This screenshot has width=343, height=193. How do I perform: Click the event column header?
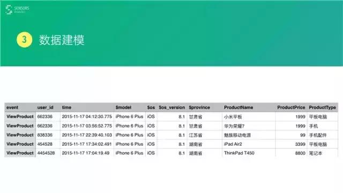[x=12, y=107]
